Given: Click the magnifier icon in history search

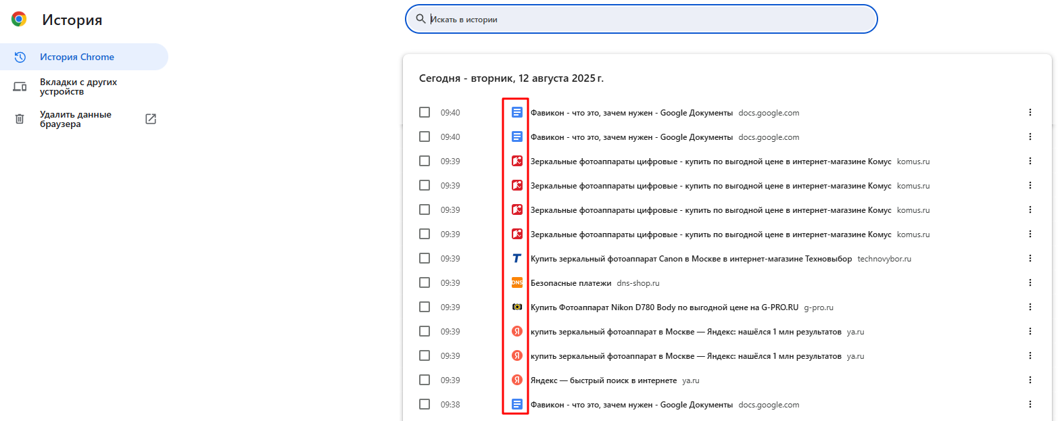Looking at the screenshot, I should tap(421, 19).
